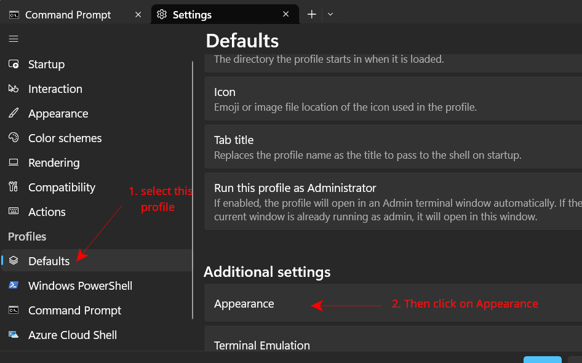Open the new tab dropdown chevron
The height and width of the screenshot is (363, 582).
click(x=330, y=14)
